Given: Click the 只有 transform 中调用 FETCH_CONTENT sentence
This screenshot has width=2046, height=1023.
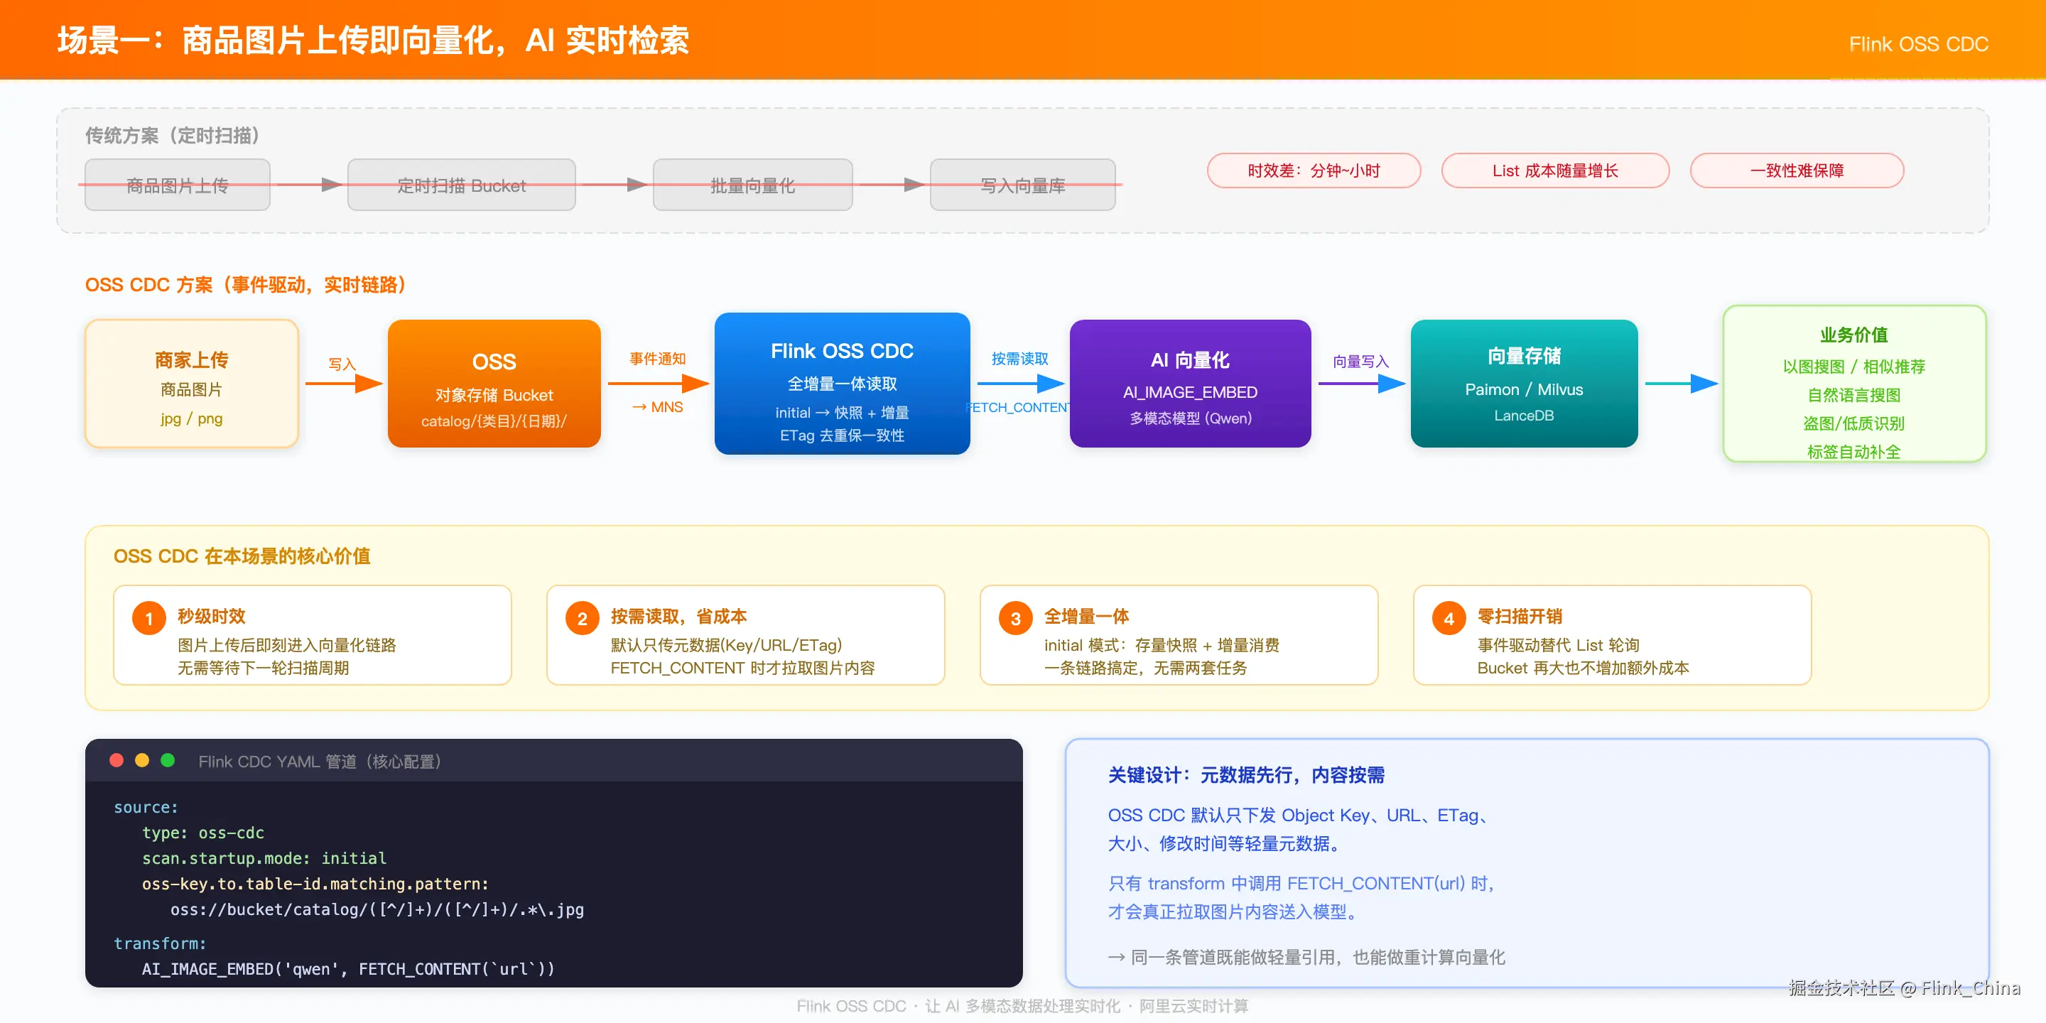Looking at the screenshot, I should coord(1301,883).
